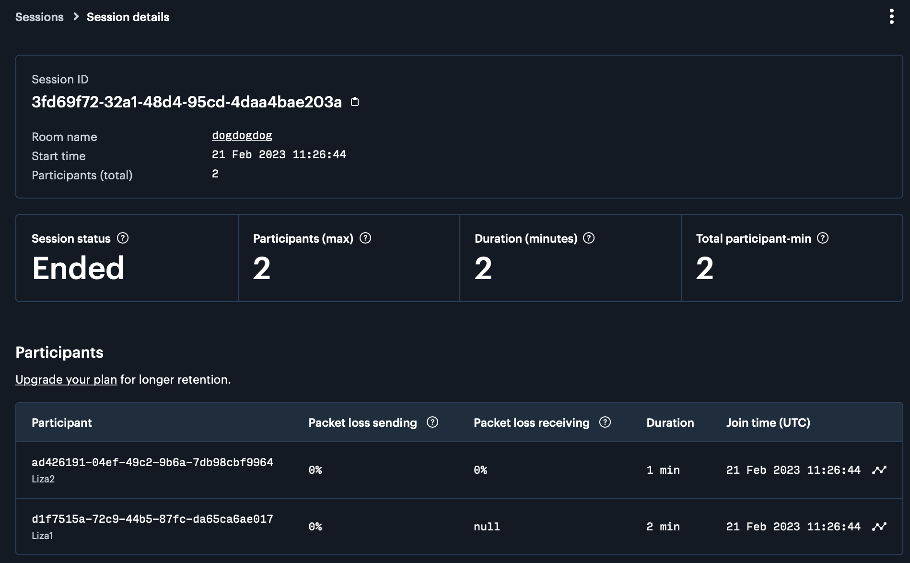
Task: Open the stats graph for participant Liza2
Action: 880,470
